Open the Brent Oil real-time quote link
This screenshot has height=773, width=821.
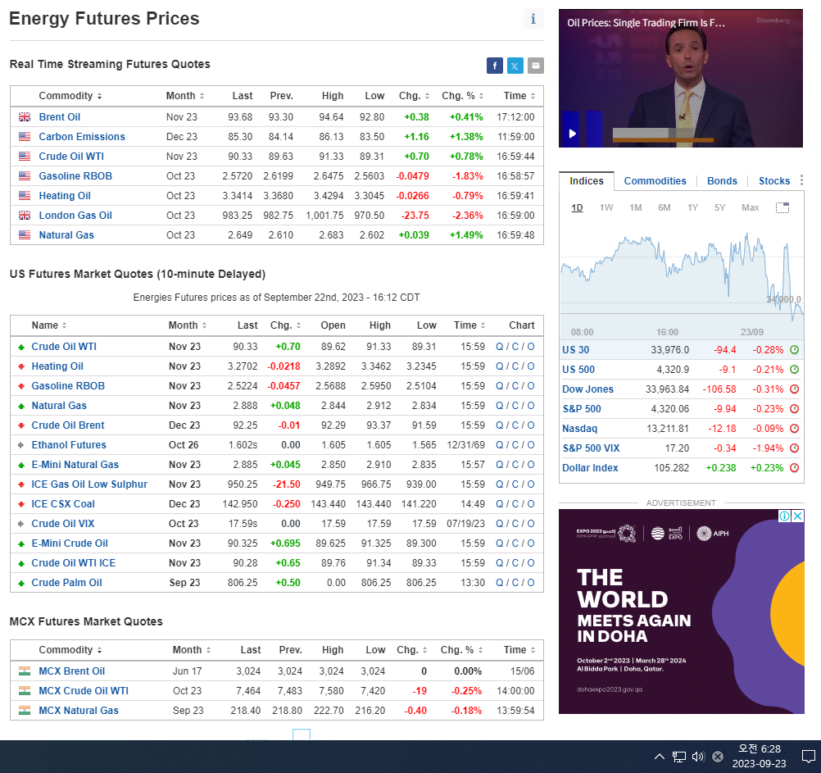point(60,116)
